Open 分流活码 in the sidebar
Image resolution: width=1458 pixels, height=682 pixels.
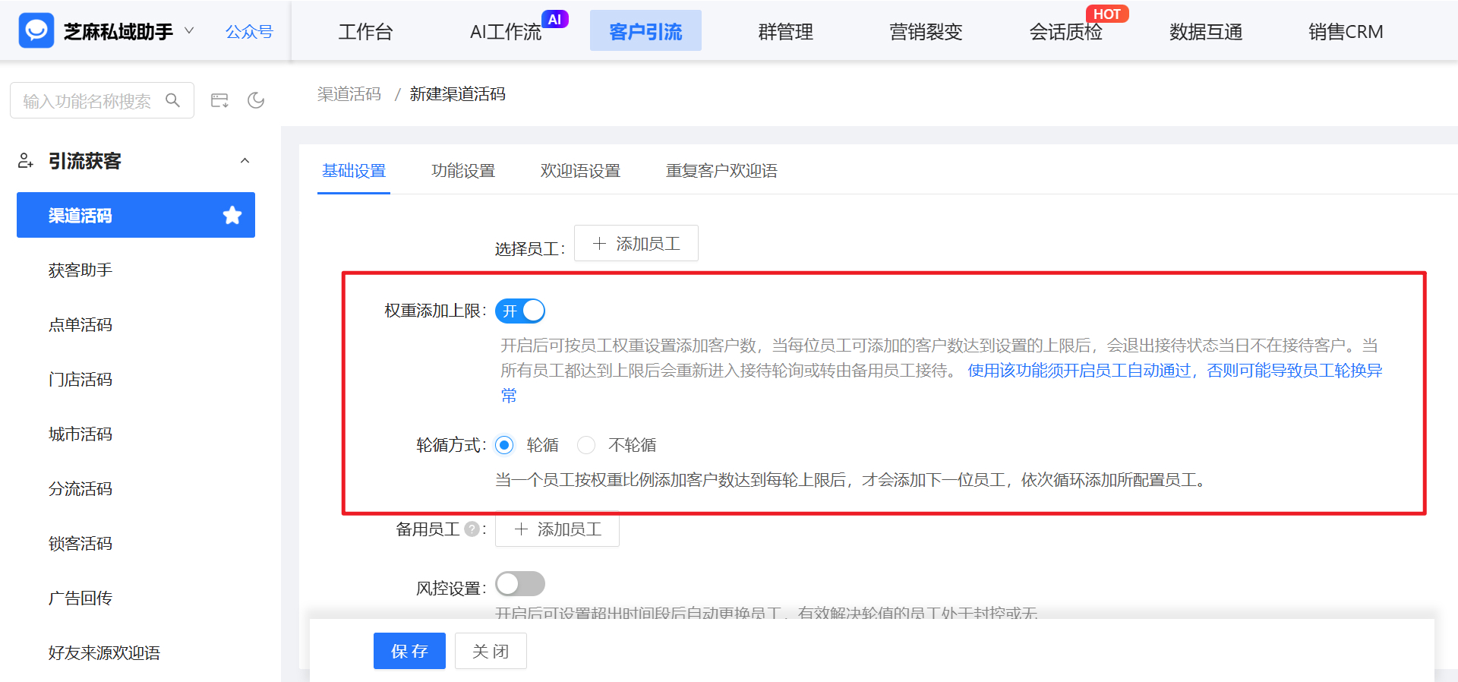pyautogui.click(x=80, y=489)
